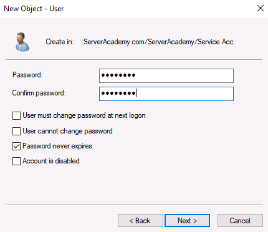Click the 'Create in:' label
The image size is (268, 232).
(60, 42)
